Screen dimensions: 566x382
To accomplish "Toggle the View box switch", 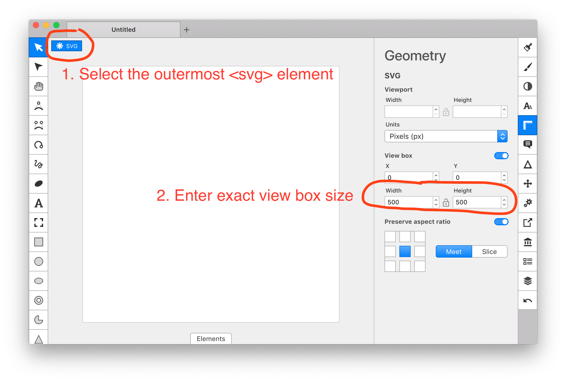I will click(501, 156).
